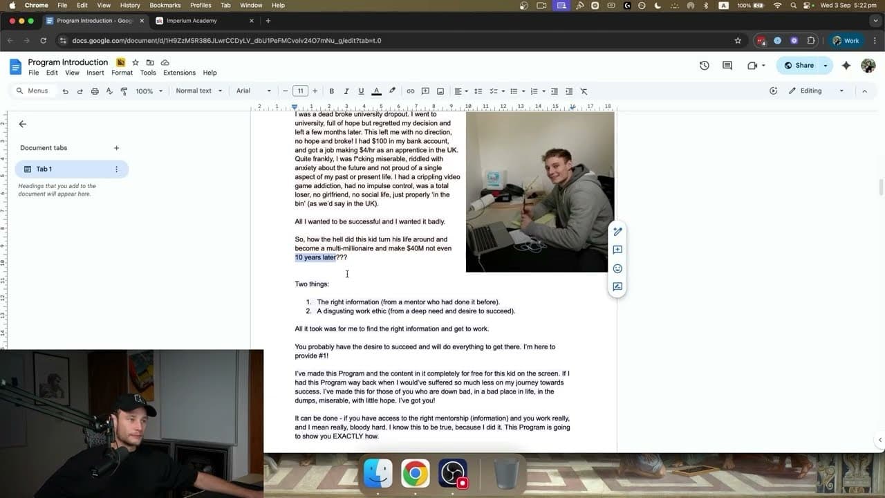Toggle underline formatting

click(x=361, y=91)
